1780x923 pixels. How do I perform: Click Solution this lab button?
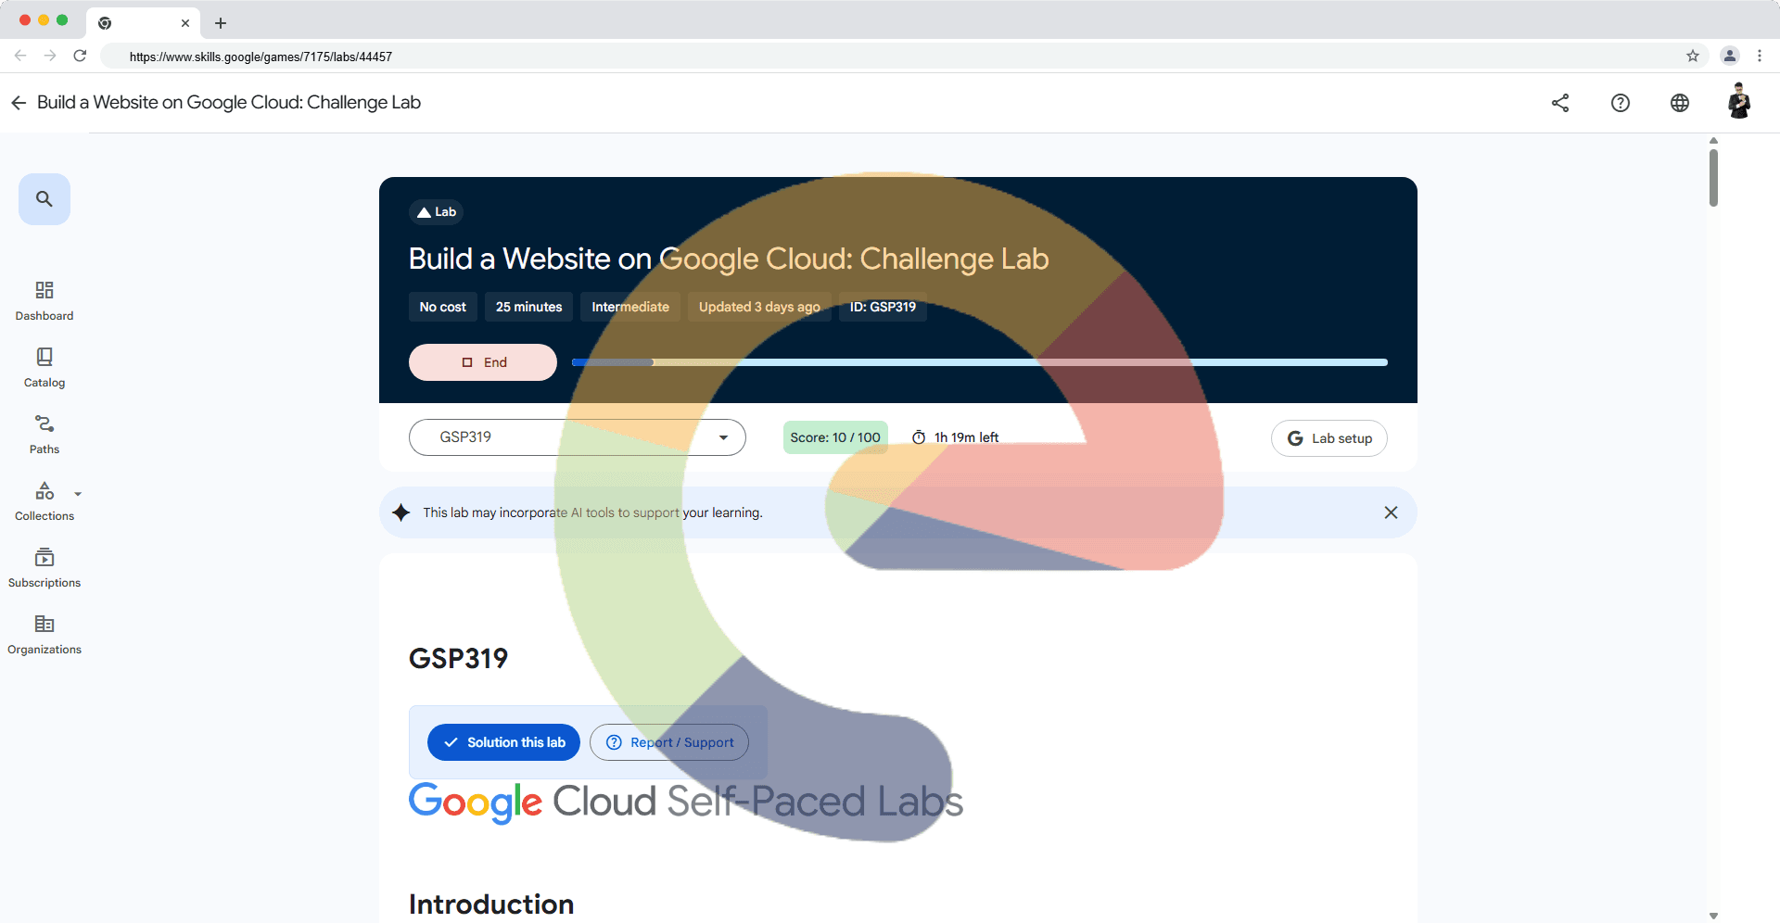pos(503,742)
